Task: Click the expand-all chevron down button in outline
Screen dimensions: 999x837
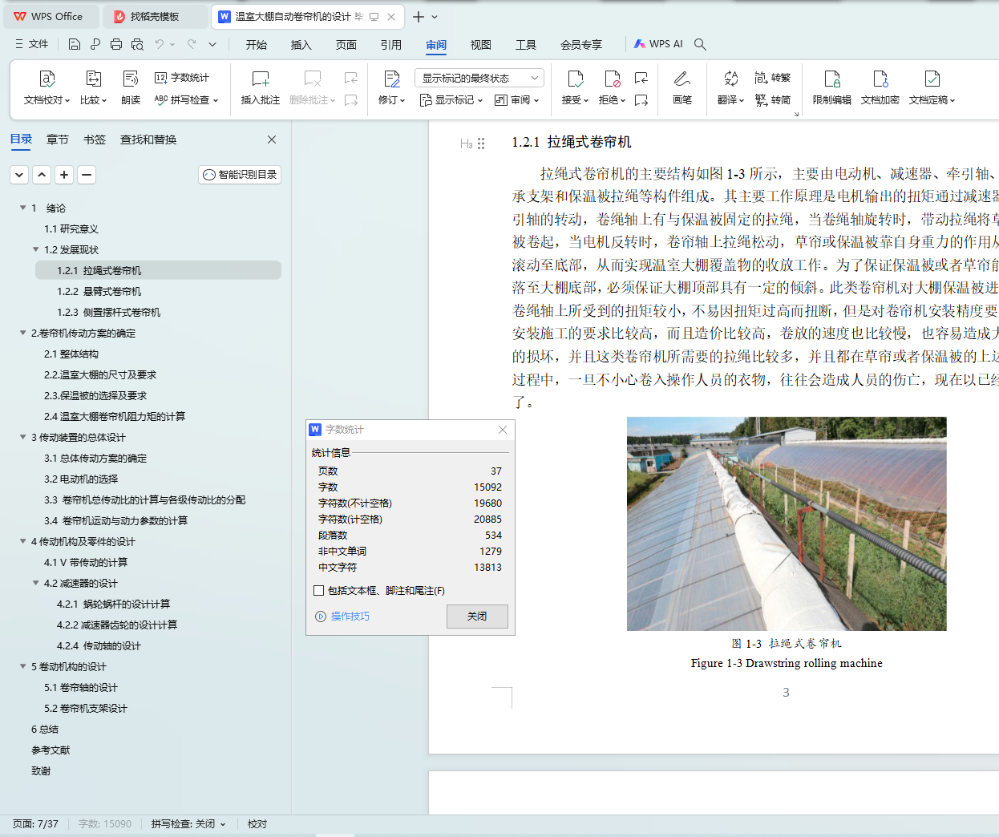Action: 19,175
